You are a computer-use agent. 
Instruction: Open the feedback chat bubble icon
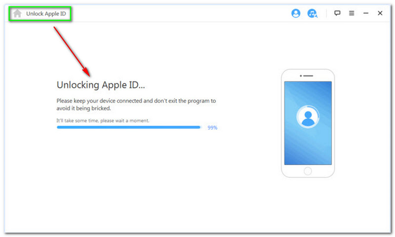tap(337, 13)
